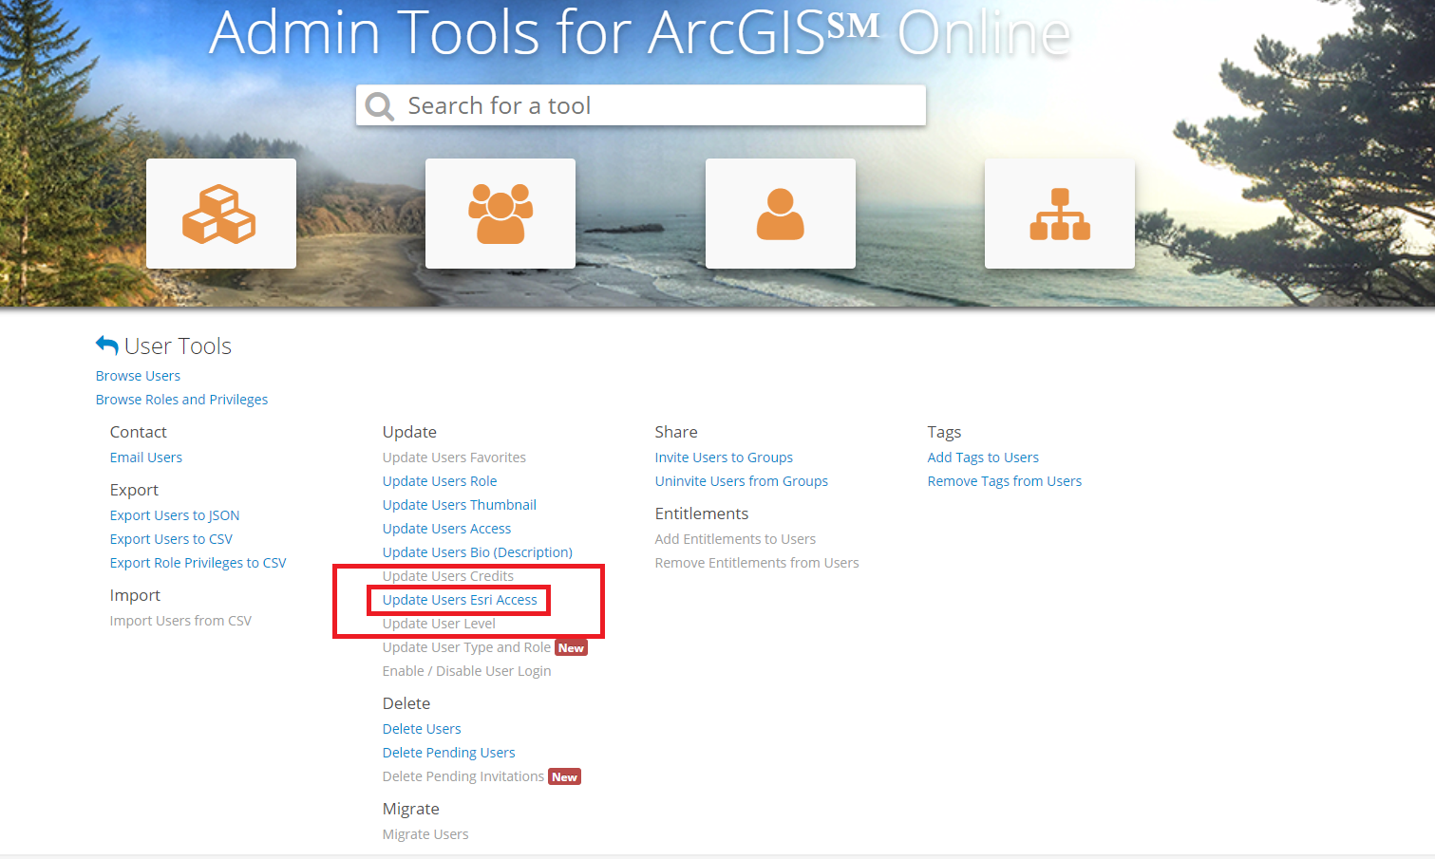The height and width of the screenshot is (859, 1435).
Task: Click Add Entitlements to Users
Action: pyautogui.click(x=735, y=539)
